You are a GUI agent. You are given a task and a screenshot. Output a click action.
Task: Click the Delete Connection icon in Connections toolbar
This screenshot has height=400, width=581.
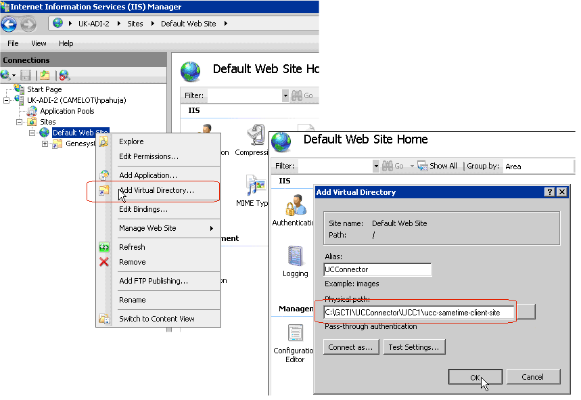(64, 75)
